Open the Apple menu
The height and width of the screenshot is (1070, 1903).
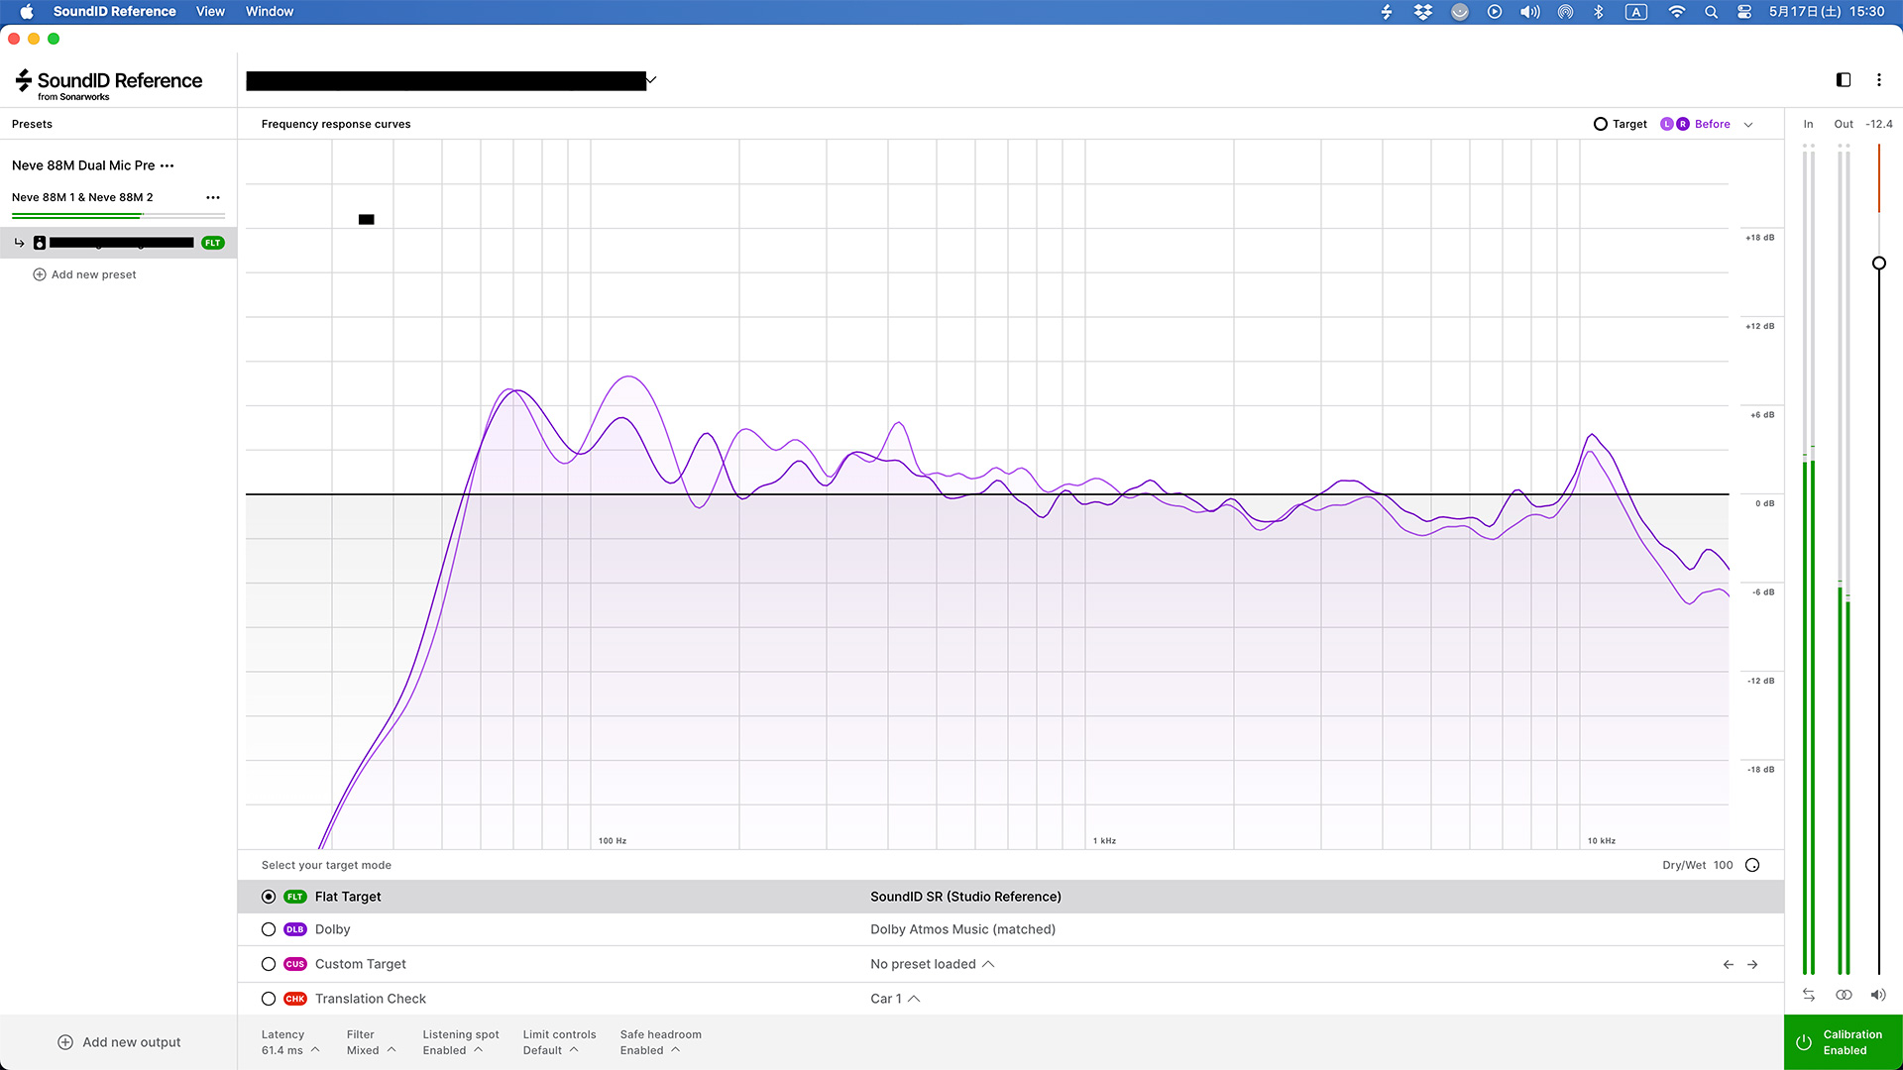click(27, 12)
